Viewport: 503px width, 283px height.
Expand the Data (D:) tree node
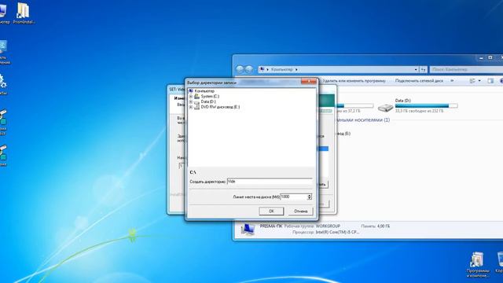[x=191, y=101]
